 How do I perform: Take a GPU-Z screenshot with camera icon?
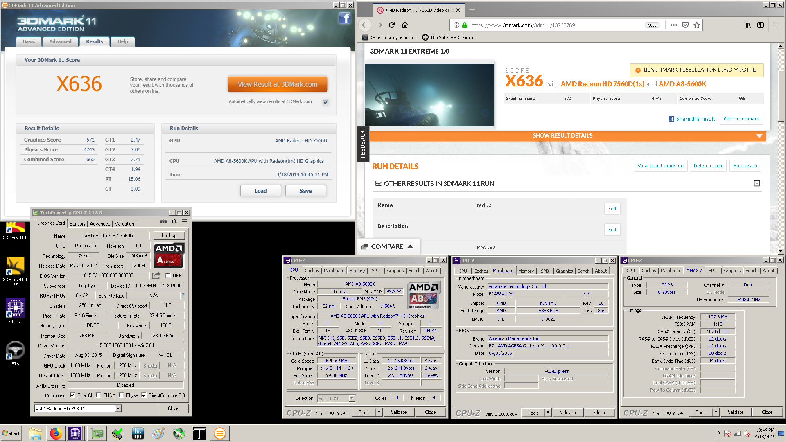(x=163, y=221)
